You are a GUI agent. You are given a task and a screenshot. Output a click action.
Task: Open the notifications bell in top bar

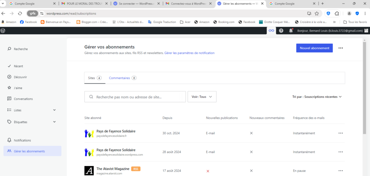291,31
